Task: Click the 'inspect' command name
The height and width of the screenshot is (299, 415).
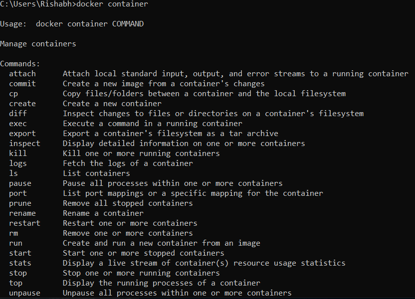Action: [24, 144]
